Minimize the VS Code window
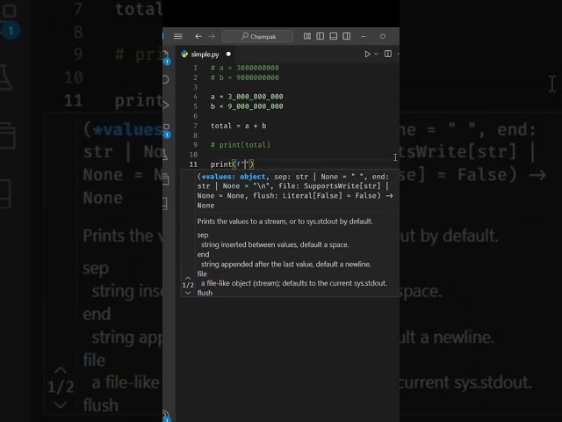The image size is (562, 422). (x=364, y=36)
